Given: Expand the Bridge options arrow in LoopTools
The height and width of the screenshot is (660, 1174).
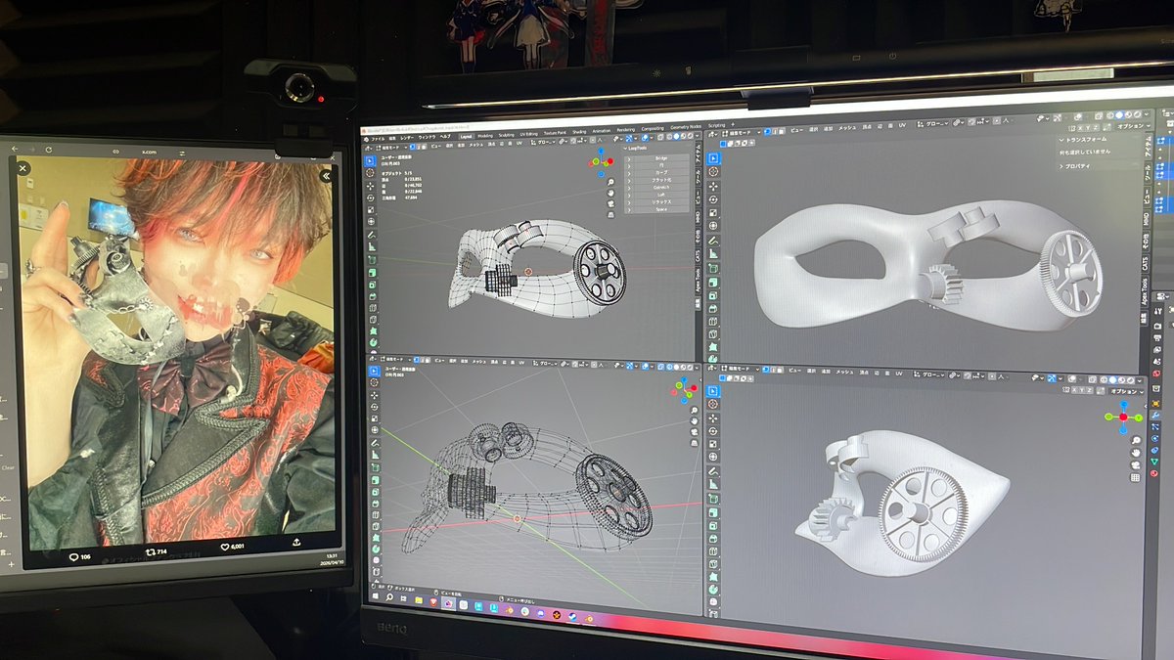Looking at the screenshot, I should pos(629,158).
